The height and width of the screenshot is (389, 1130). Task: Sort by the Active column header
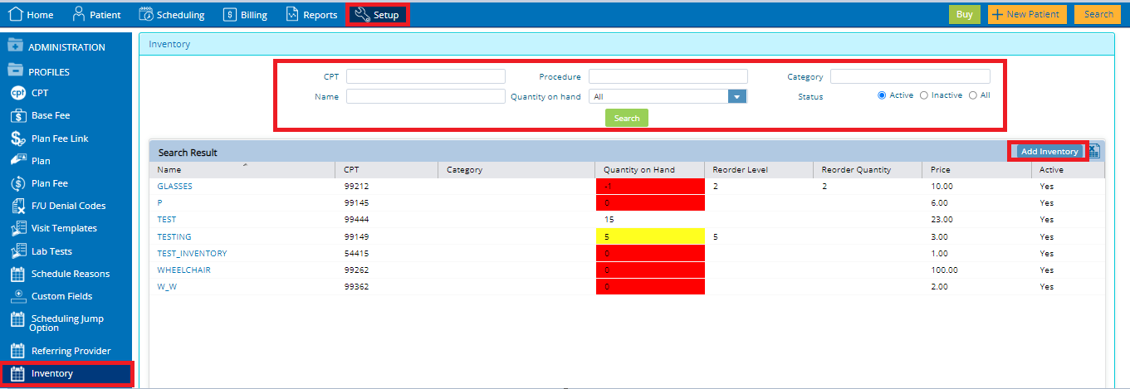[x=1068, y=169]
